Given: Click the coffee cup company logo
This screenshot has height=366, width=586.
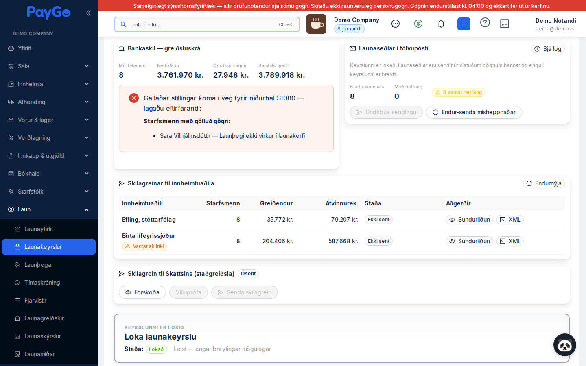Looking at the screenshot, I should click(x=316, y=24).
